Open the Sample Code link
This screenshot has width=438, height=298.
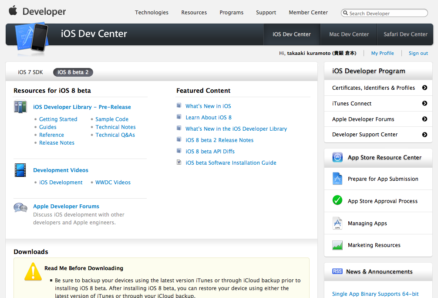112,119
